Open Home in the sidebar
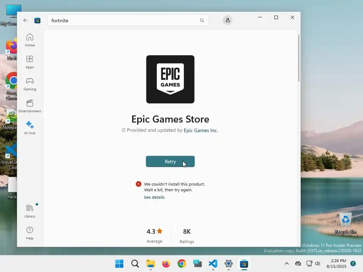Screen dimensions: 363x272 [x=30, y=40]
